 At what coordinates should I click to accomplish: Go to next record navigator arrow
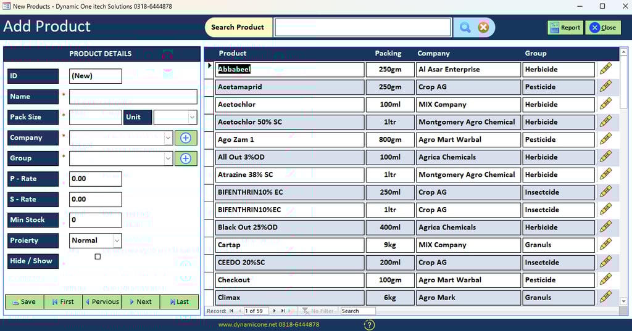pos(275,311)
